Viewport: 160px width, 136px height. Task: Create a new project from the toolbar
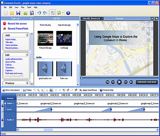(6, 13)
